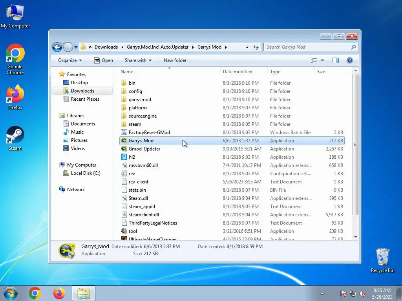Select Desktop under Favorites
This screenshot has height=301, width=402.
pos(79,83)
